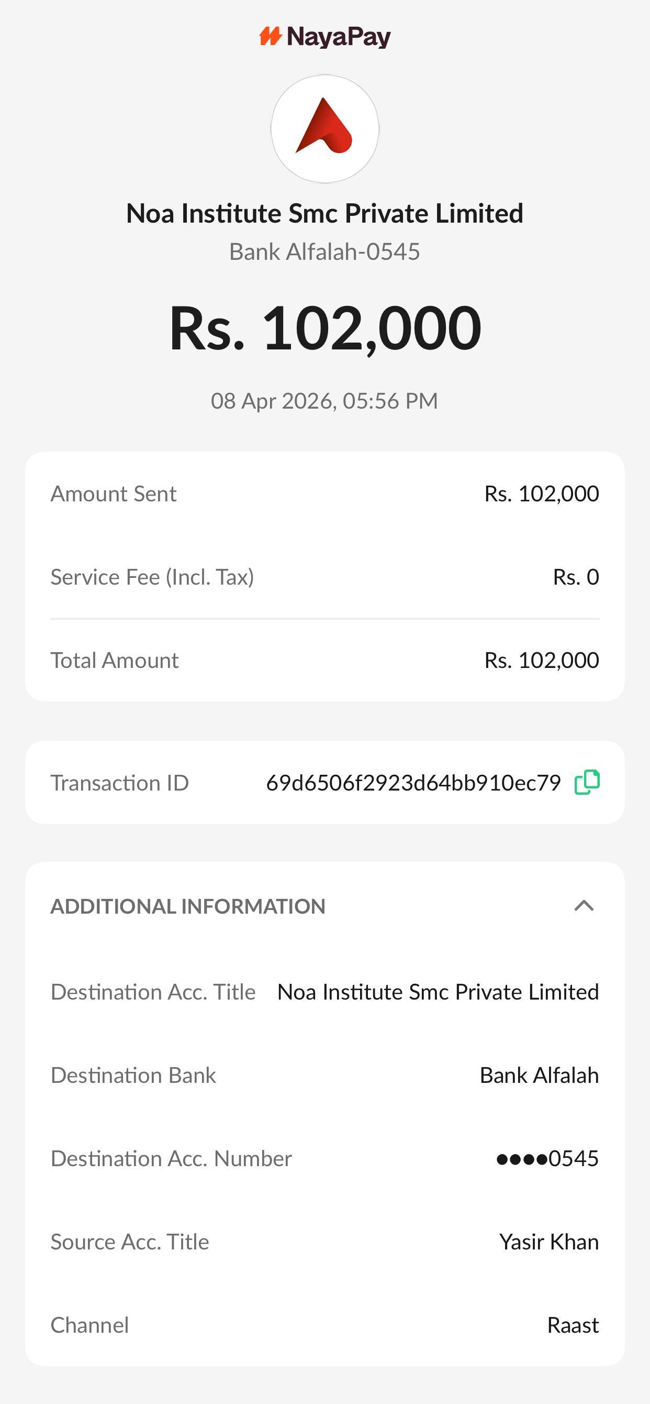Tap the Channel label
The width and height of the screenshot is (650, 1404).
pos(90,1325)
